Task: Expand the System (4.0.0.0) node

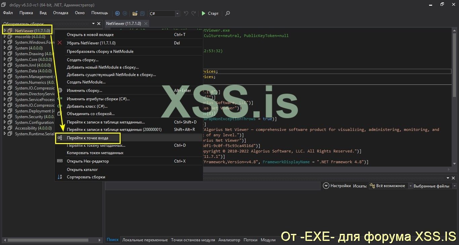Action: pos(5,48)
